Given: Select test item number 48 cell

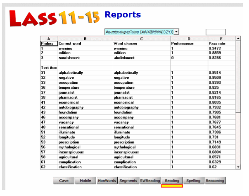Looking at the screenshot, I should 49,127.
